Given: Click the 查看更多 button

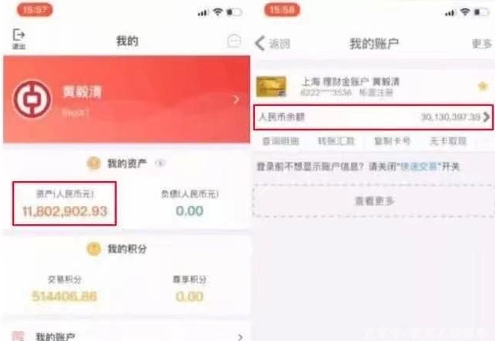Looking at the screenshot, I should (374, 201).
